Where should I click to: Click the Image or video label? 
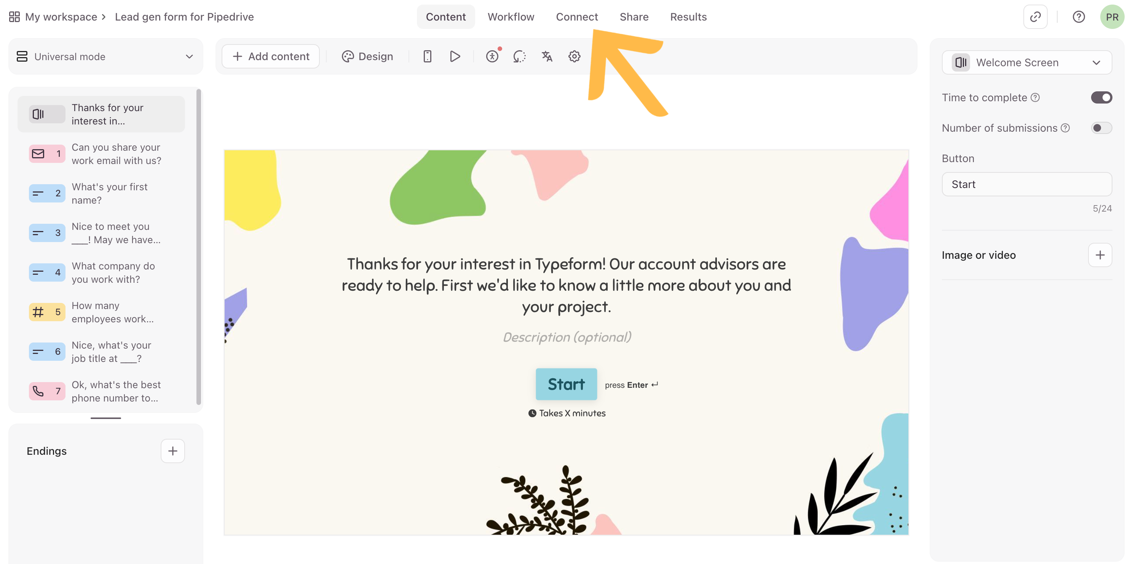tap(978, 255)
